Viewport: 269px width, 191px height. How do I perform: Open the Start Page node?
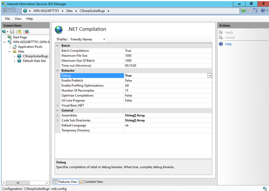click(x=20, y=37)
